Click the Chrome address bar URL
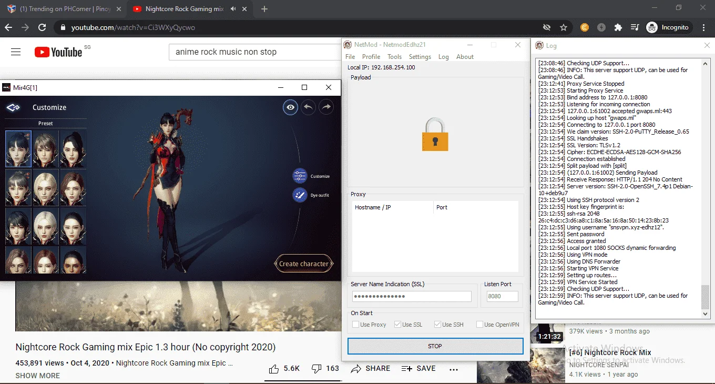 (x=133, y=27)
